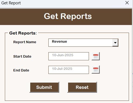Image resolution: width=133 pixels, height=103 pixels.
Task: Open the End Date calendar picker
Action: [x=96, y=70]
